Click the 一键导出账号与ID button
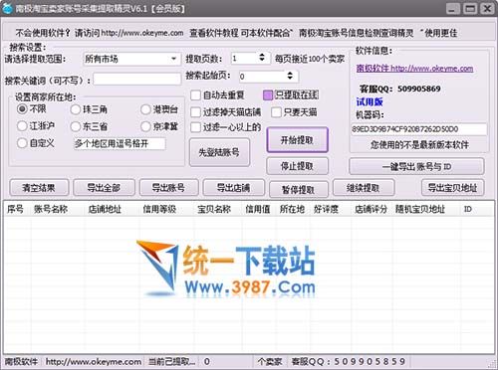This screenshot has height=370, width=498. (x=416, y=166)
